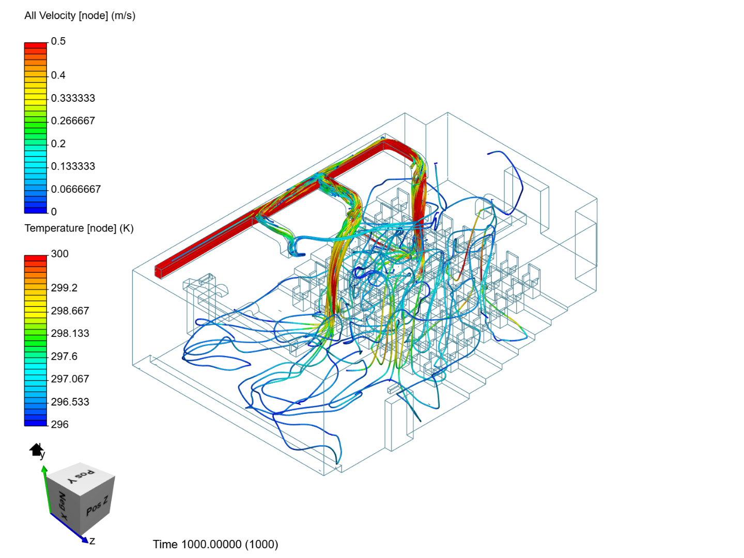Screen dimensions: 744x558
Task: Click the blue z axis arrow
Action: point(70,529)
